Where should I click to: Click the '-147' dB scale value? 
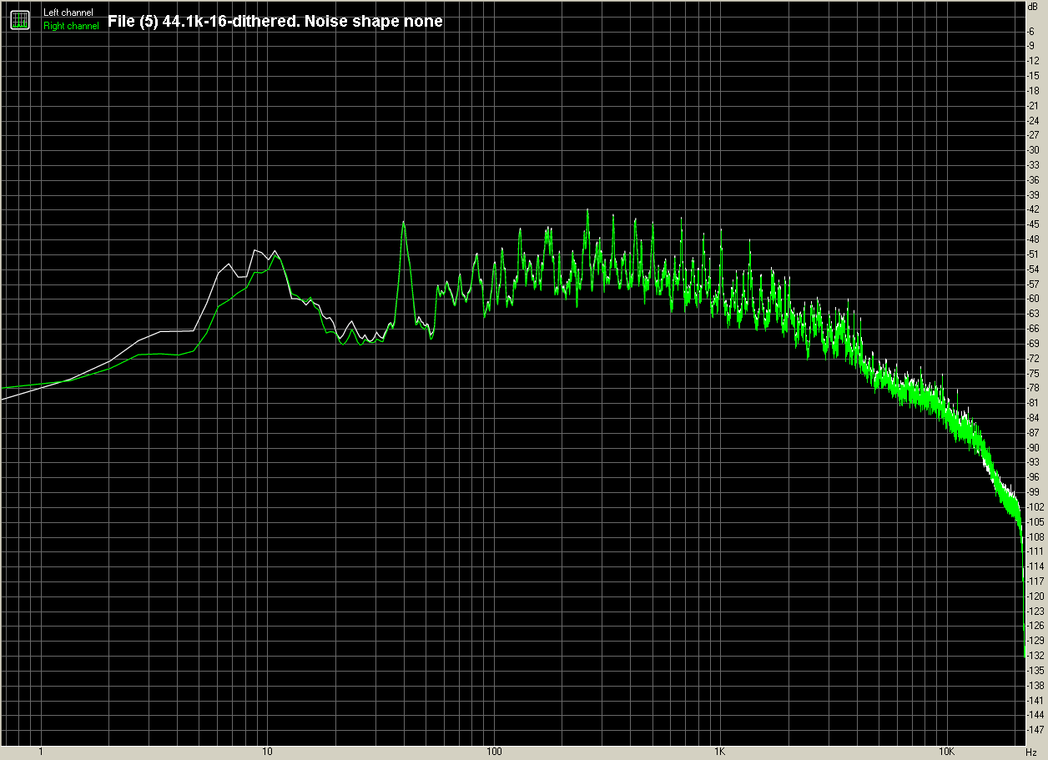pos(1035,730)
